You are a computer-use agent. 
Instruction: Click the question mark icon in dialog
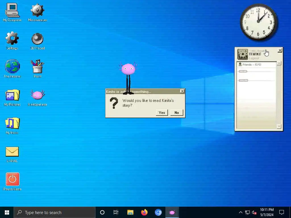pyautogui.click(x=114, y=103)
